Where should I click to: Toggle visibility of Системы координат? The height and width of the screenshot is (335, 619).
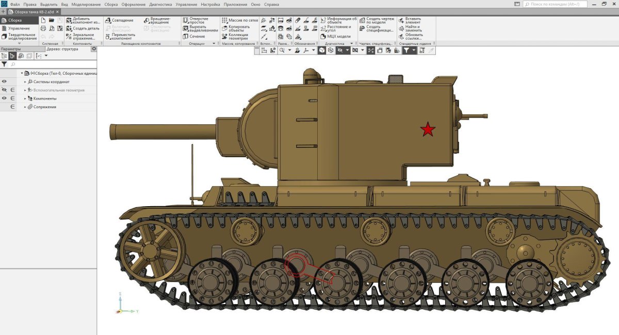(x=4, y=81)
